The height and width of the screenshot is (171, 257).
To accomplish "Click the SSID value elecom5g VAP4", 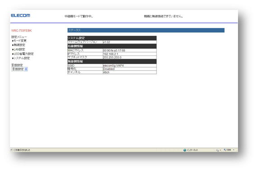I will (x=113, y=65).
